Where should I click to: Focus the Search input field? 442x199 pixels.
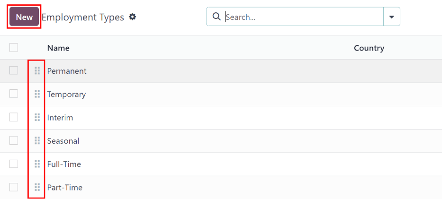pos(302,17)
